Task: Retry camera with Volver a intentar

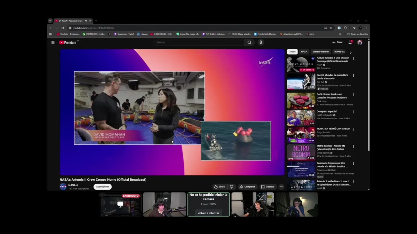Action: (208, 213)
